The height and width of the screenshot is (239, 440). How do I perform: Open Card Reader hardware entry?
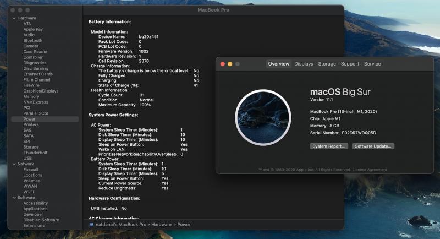pos(35,52)
